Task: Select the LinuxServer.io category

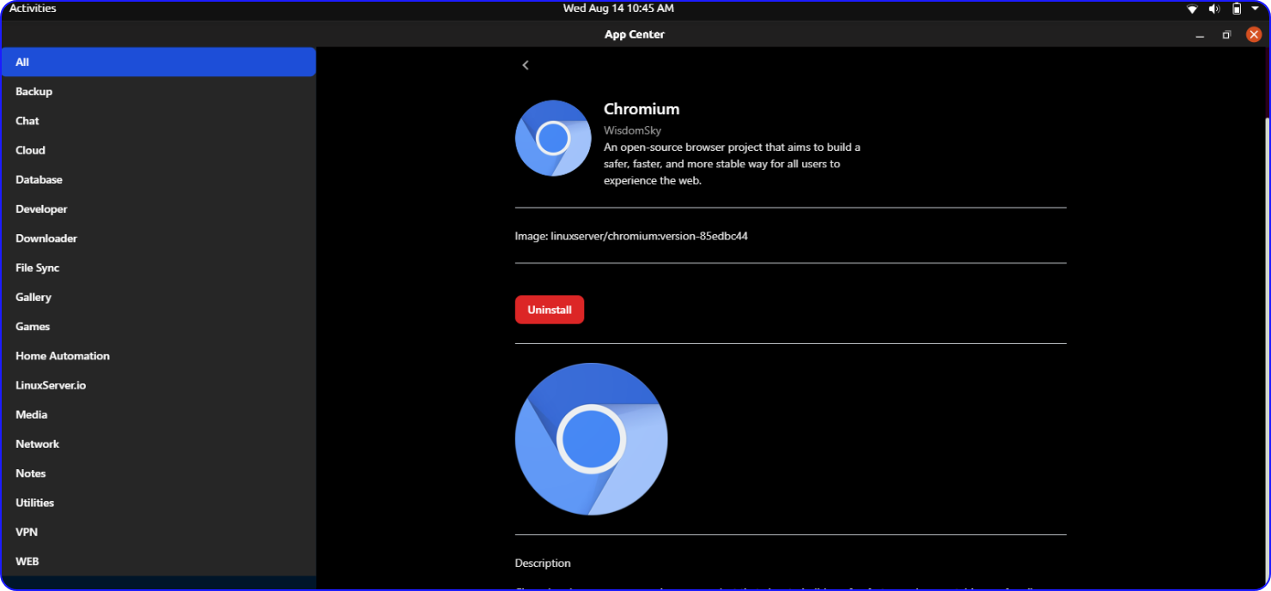Action: pos(51,385)
